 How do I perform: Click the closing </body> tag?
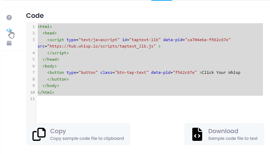click(51, 86)
